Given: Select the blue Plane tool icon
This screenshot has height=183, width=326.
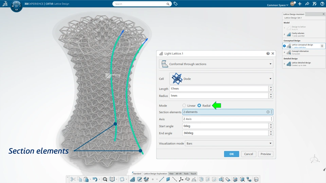Looking at the screenshot, I should click(x=168, y=179).
